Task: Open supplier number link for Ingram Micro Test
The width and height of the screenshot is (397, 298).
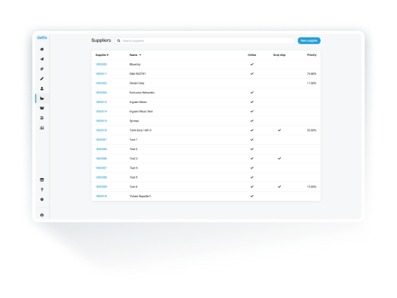Action: [101, 112]
